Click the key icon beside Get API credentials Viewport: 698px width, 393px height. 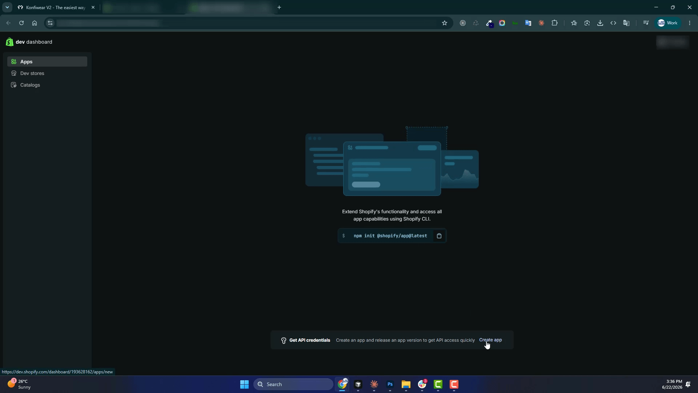click(x=284, y=341)
